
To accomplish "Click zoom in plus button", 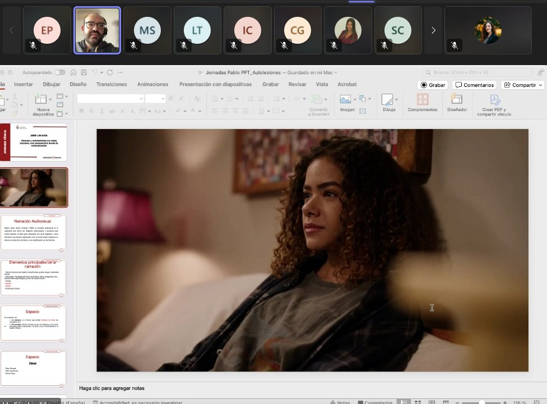I will (x=505, y=402).
